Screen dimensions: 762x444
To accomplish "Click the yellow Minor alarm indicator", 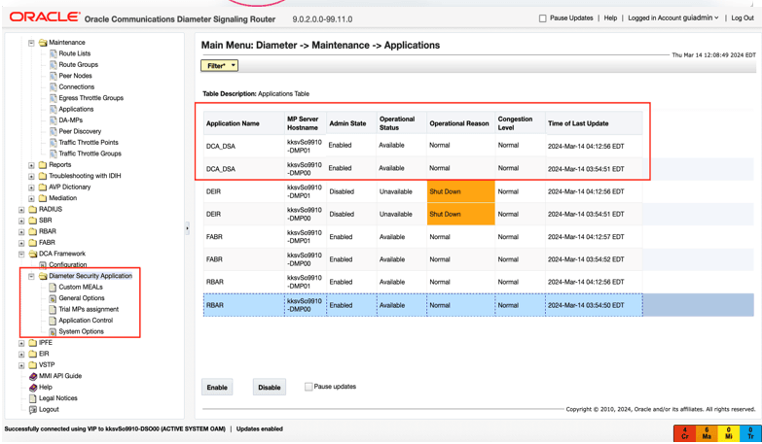I will pos(729,433).
